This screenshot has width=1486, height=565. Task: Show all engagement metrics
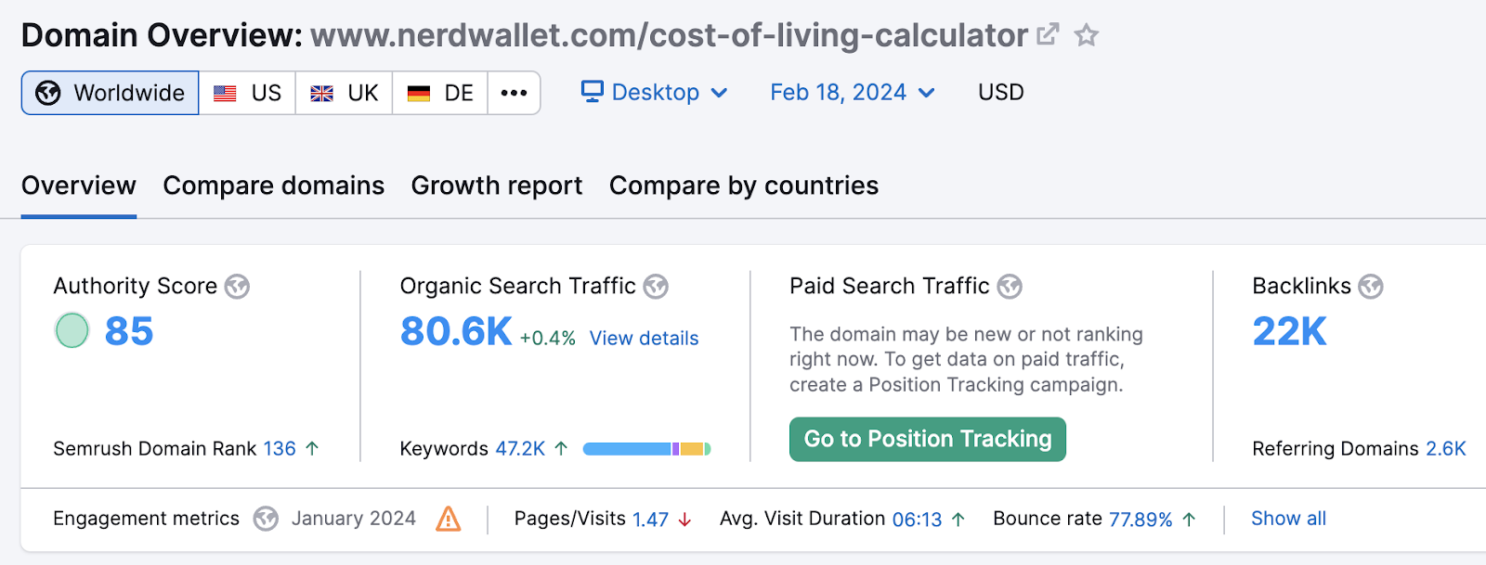[x=1287, y=519]
